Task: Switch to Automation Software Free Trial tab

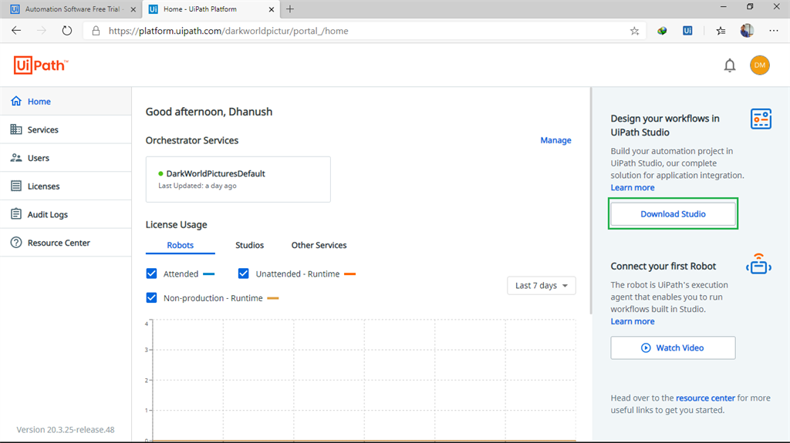Action: coord(72,9)
